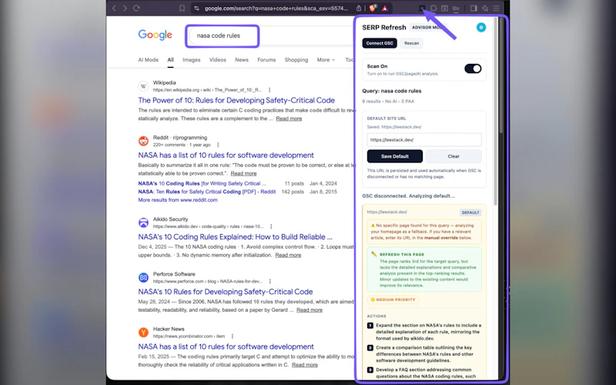The width and height of the screenshot is (616, 385).
Task: Open Hacker News 'NASA has a list' link
Action: tap(226, 346)
